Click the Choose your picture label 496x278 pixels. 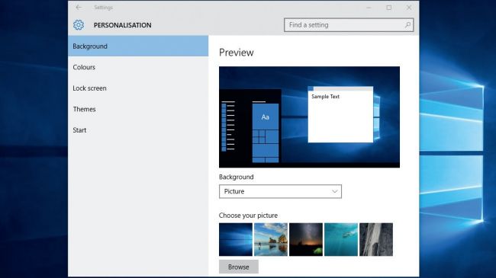point(248,216)
